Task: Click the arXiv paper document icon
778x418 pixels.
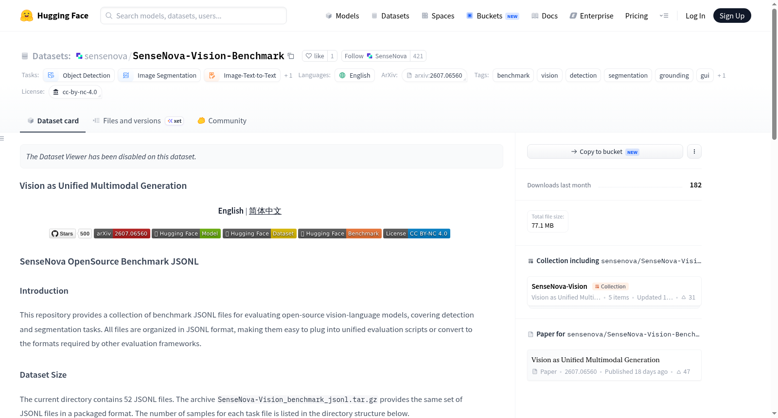Action: coord(409,75)
